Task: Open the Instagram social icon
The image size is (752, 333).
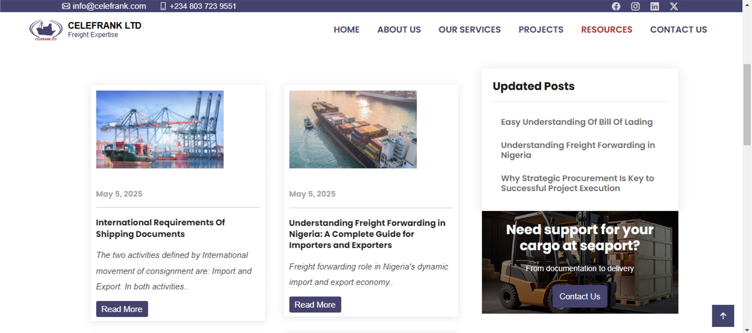Action: tap(635, 7)
